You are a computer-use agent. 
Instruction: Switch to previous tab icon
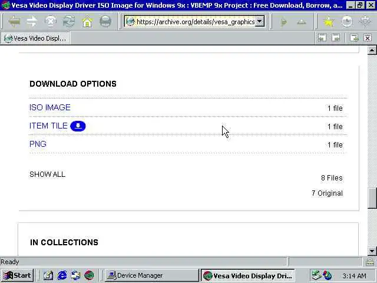coord(322,38)
